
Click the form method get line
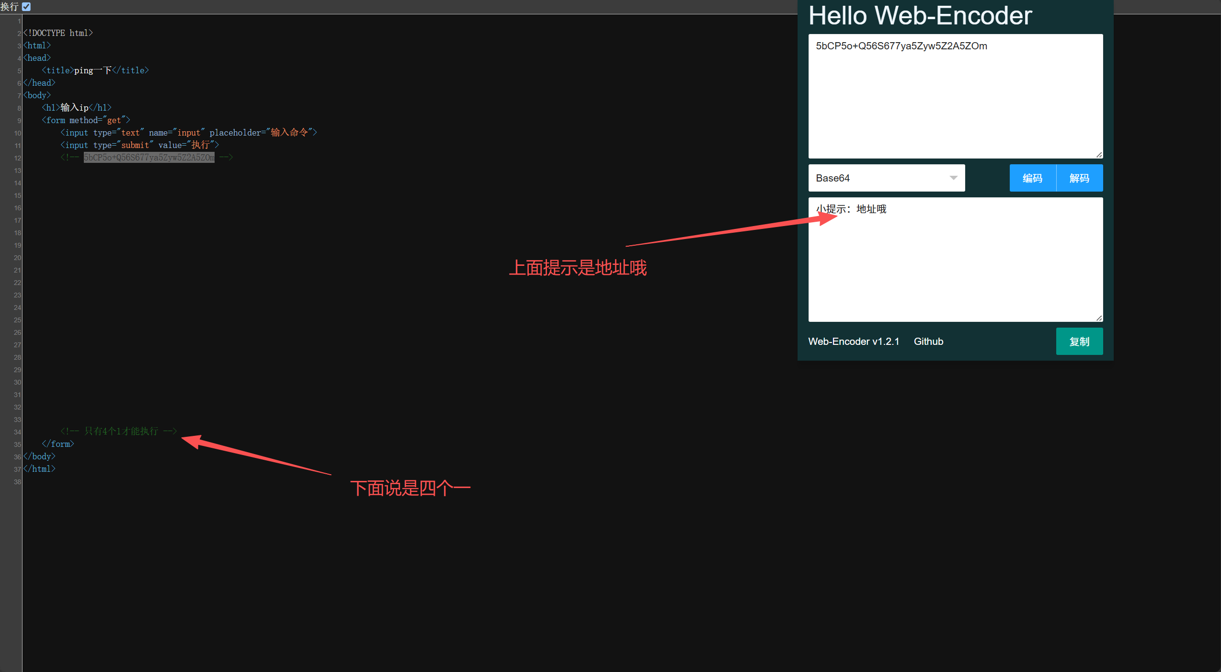(x=86, y=120)
